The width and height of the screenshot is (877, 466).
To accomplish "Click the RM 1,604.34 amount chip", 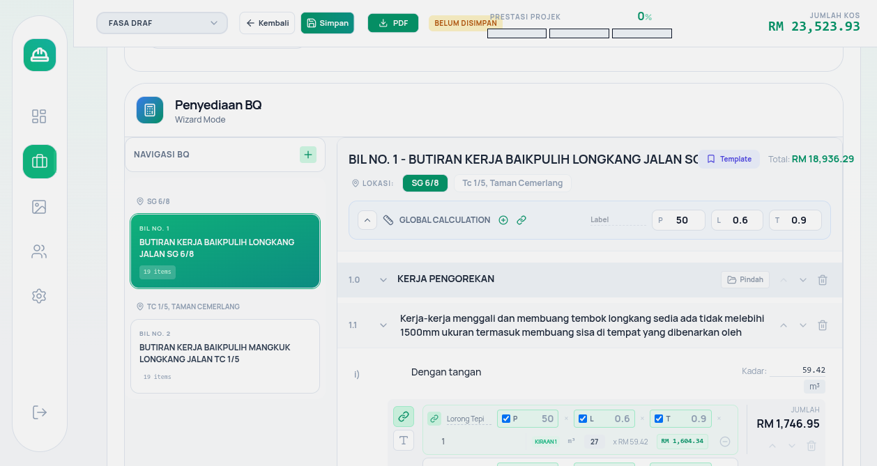I will 682,441.
